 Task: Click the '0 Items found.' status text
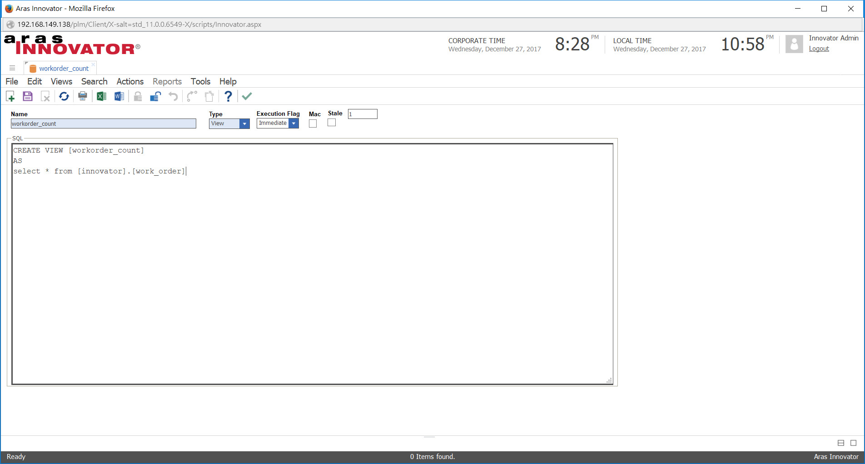pos(432,457)
